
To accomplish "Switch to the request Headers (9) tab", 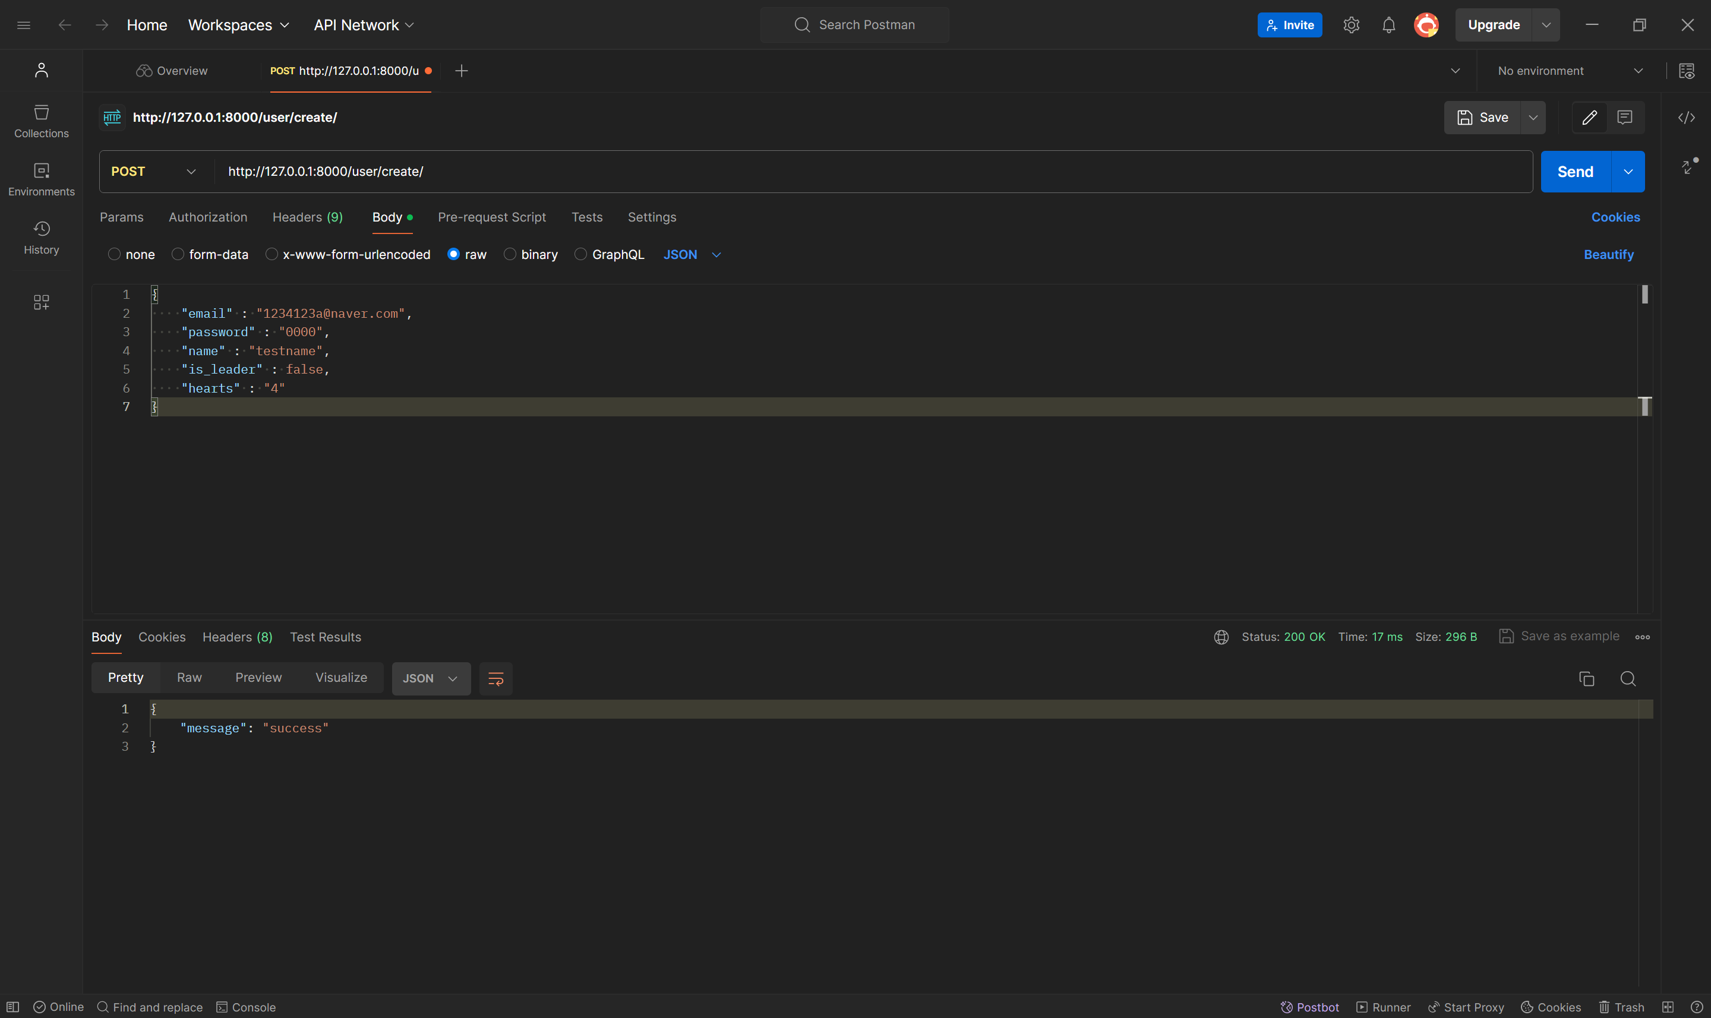I will pyautogui.click(x=307, y=217).
